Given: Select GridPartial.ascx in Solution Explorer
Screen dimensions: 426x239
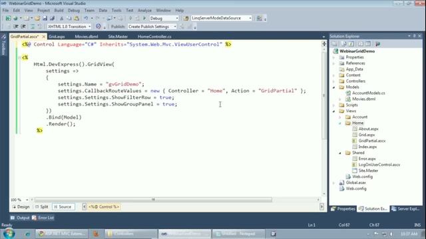Looking at the screenshot, I should click(x=371, y=141).
